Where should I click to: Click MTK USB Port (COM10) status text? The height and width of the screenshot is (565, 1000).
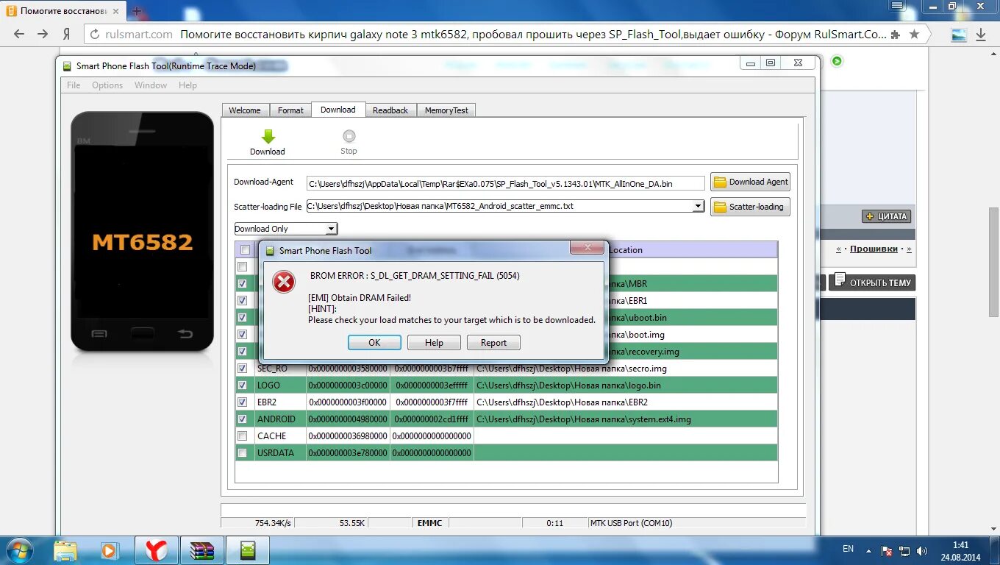(631, 523)
